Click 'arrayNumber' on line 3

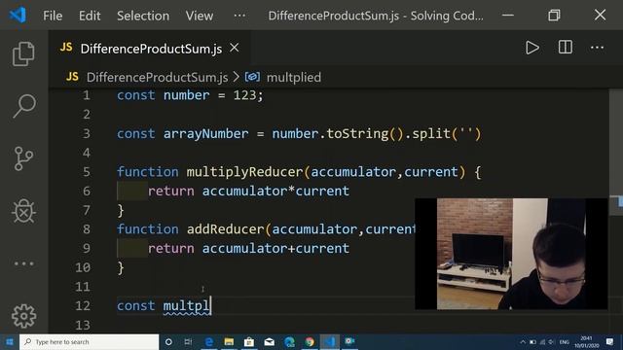pyautogui.click(x=205, y=134)
